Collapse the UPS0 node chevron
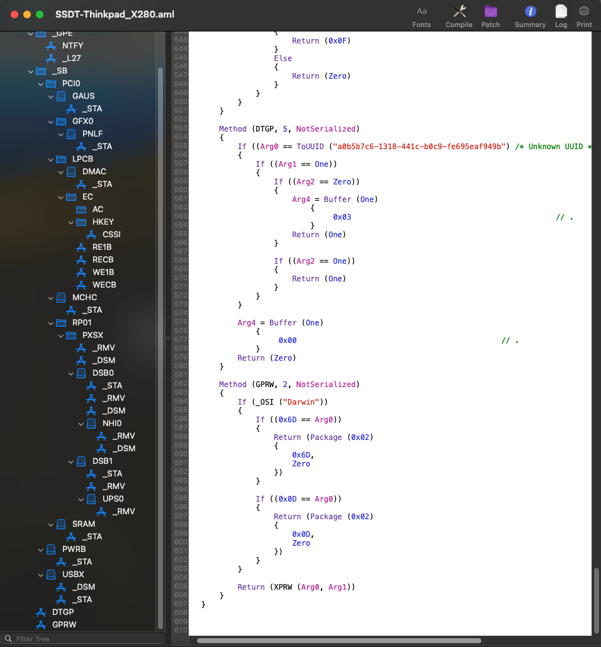 pos(81,499)
